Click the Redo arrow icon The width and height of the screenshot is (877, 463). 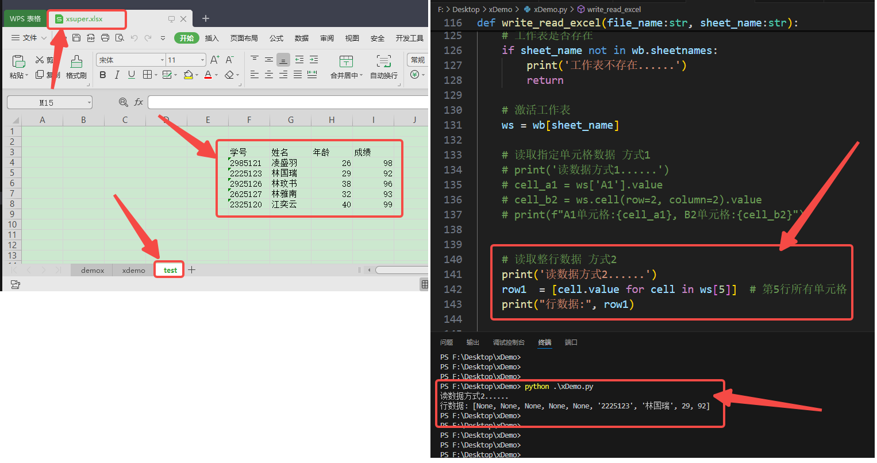(148, 38)
